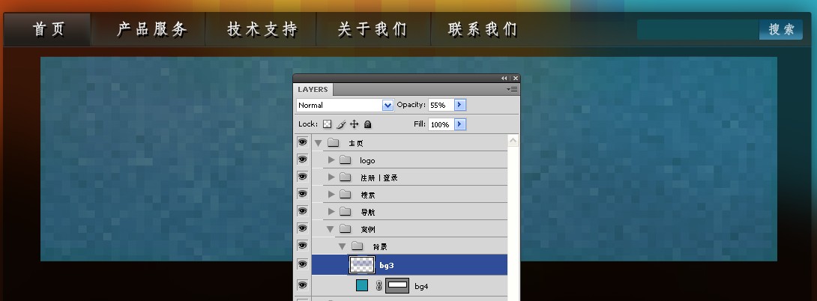Select the bg3 layer name

pos(387,266)
